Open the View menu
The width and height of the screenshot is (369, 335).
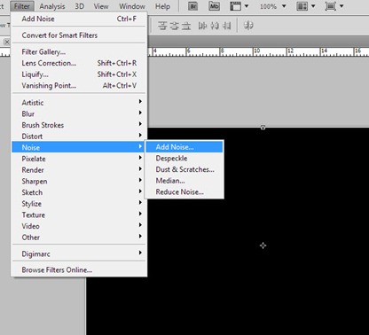click(101, 6)
